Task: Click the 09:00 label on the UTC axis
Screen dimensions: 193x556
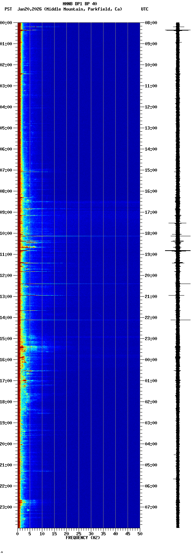Action: 151,44
